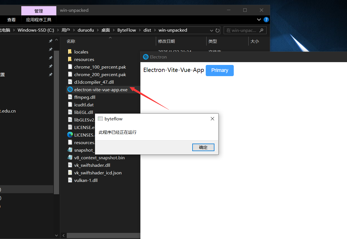
Task: Click the refresh icon in address bar
Action: tap(218, 30)
